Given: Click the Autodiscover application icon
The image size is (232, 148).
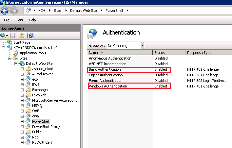Looking at the screenshot, I should (28, 74).
